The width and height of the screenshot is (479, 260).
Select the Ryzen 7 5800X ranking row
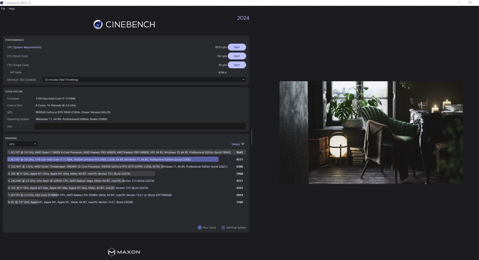(126, 152)
